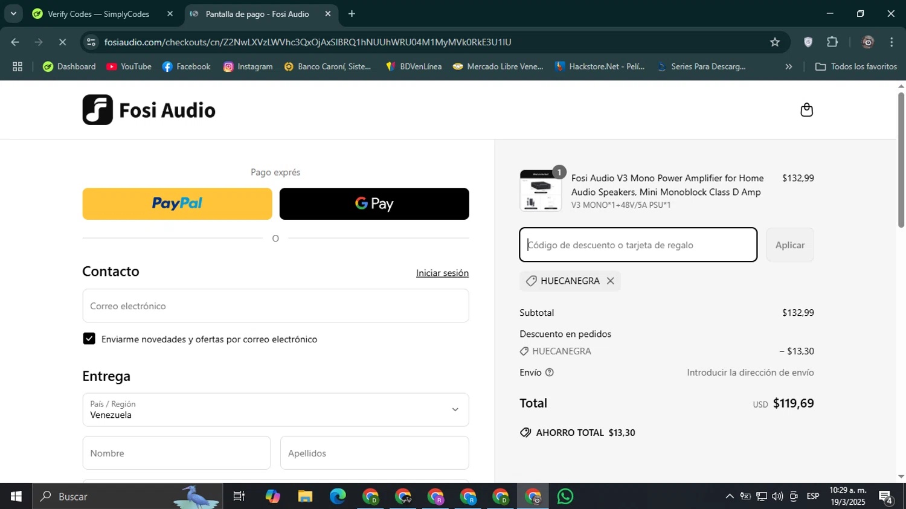This screenshot has height=509, width=906.
Task: Focus the Apellidos field
Action: 374,453
